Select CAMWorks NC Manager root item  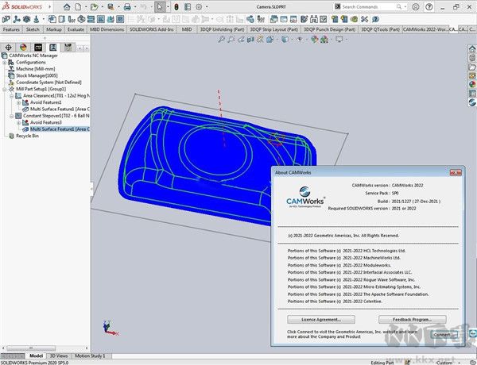[x=33, y=56]
